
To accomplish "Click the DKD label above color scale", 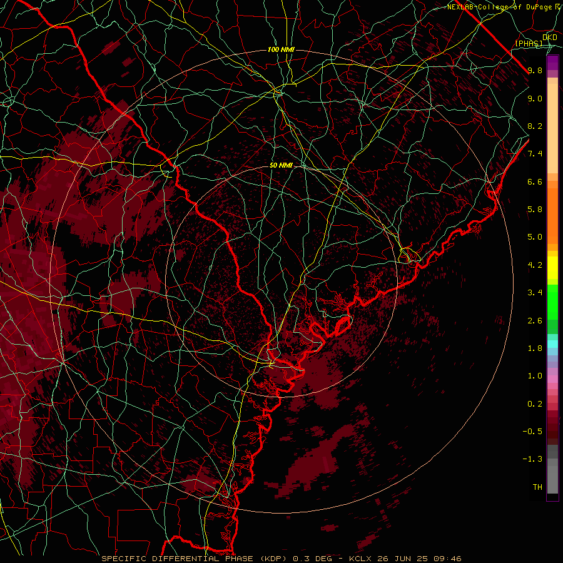I will 550,37.
